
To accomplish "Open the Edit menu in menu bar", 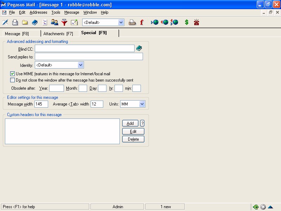I will pyautogui.click(x=22, y=12).
